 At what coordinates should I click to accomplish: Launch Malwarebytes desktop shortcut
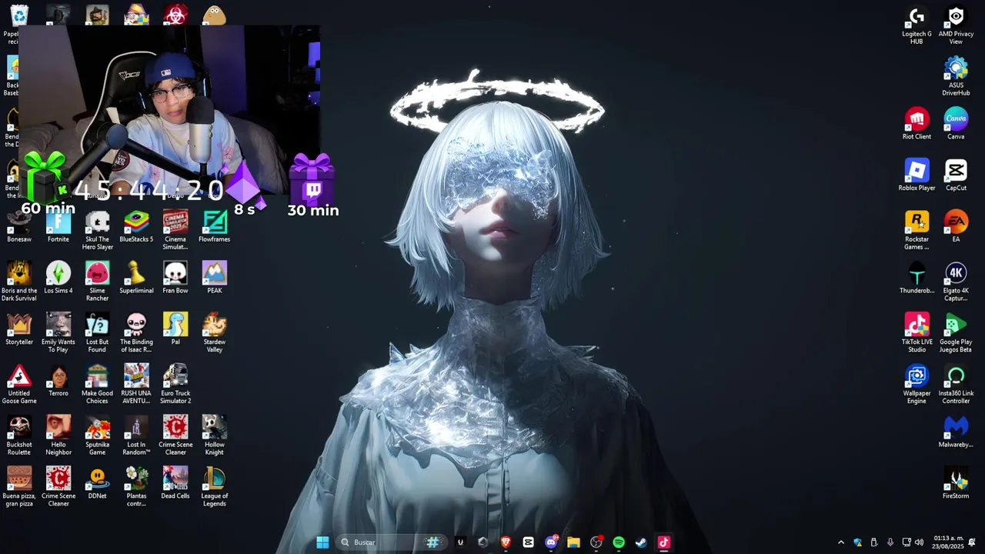(956, 432)
